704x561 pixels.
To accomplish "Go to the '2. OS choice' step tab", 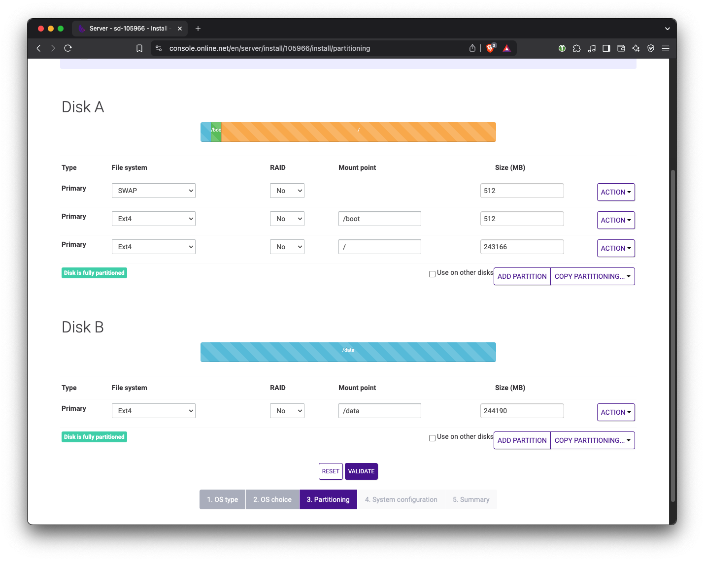I will pyautogui.click(x=272, y=499).
